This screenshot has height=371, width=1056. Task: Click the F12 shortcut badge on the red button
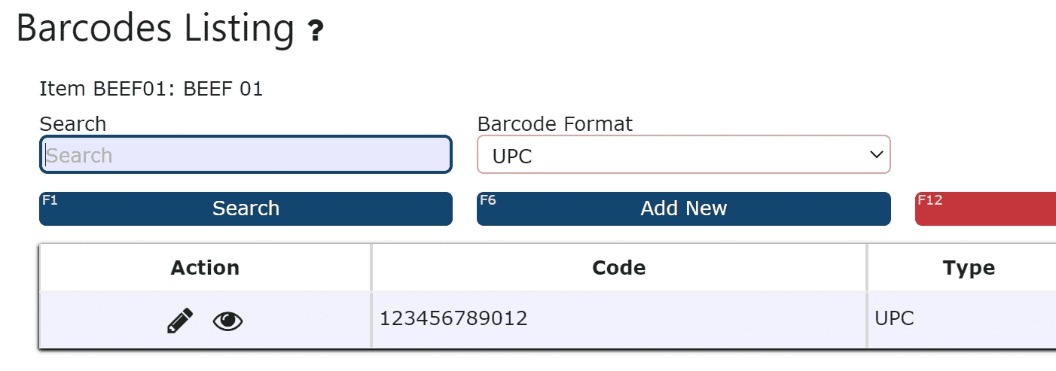coord(930,200)
